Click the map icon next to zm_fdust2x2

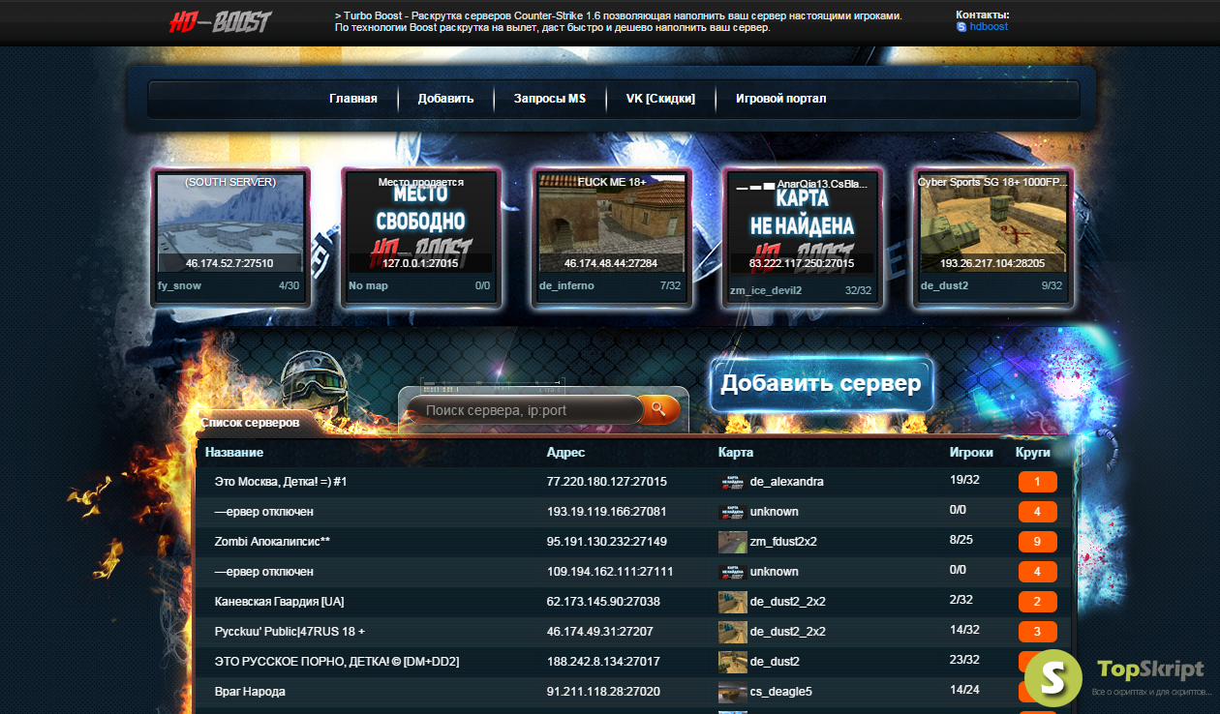click(732, 542)
